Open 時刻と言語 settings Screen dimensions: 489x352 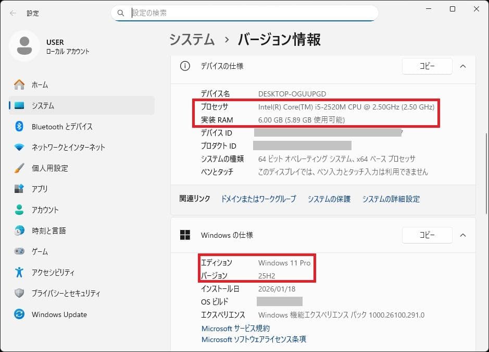[82, 230]
